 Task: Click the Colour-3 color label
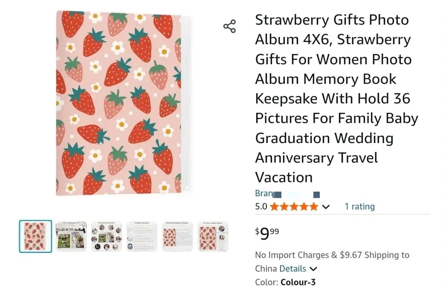point(298,282)
